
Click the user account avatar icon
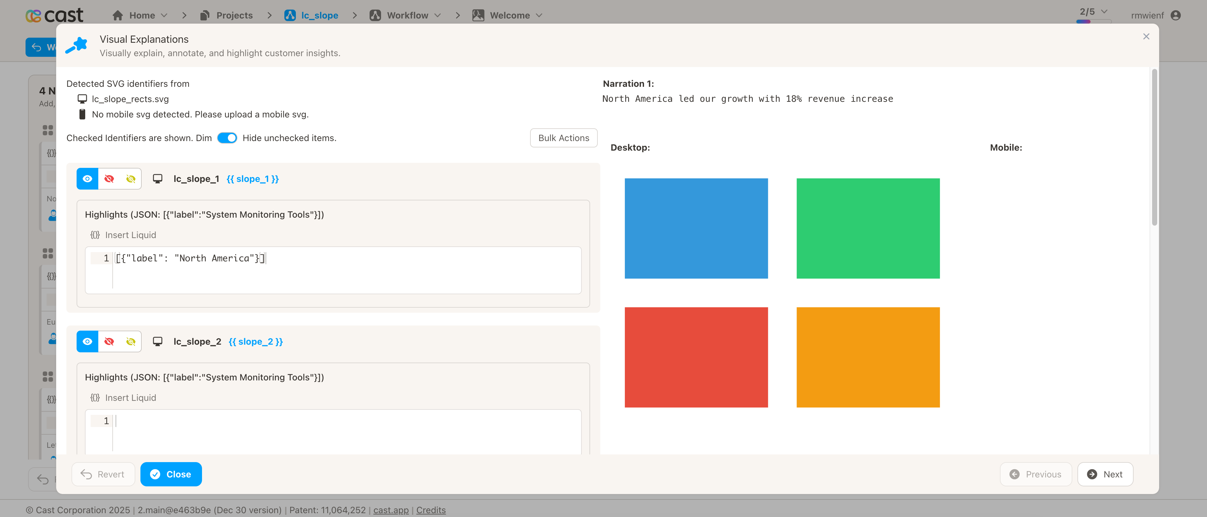1175,15
